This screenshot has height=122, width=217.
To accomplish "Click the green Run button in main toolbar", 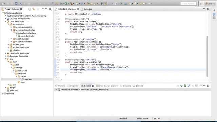I will point(66,4).
